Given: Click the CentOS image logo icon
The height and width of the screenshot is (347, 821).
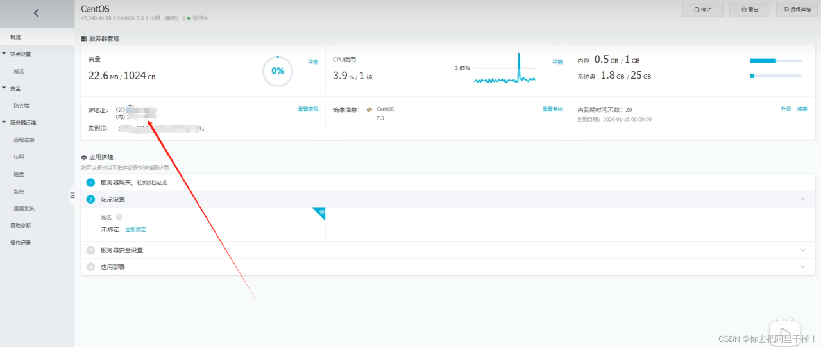Looking at the screenshot, I should [x=369, y=109].
